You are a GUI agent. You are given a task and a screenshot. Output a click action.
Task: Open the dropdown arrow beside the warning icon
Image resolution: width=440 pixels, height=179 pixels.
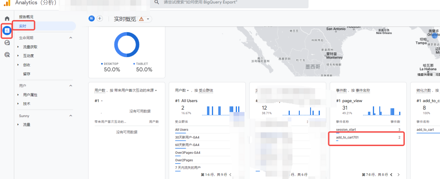(148, 19)
